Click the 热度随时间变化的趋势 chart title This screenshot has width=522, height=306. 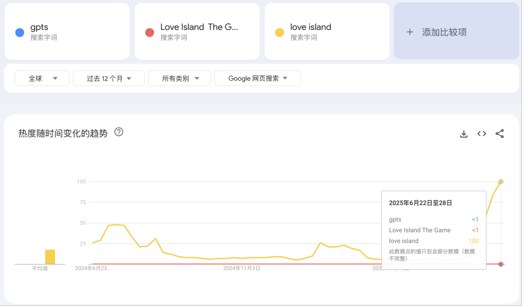tap(63, 133)
